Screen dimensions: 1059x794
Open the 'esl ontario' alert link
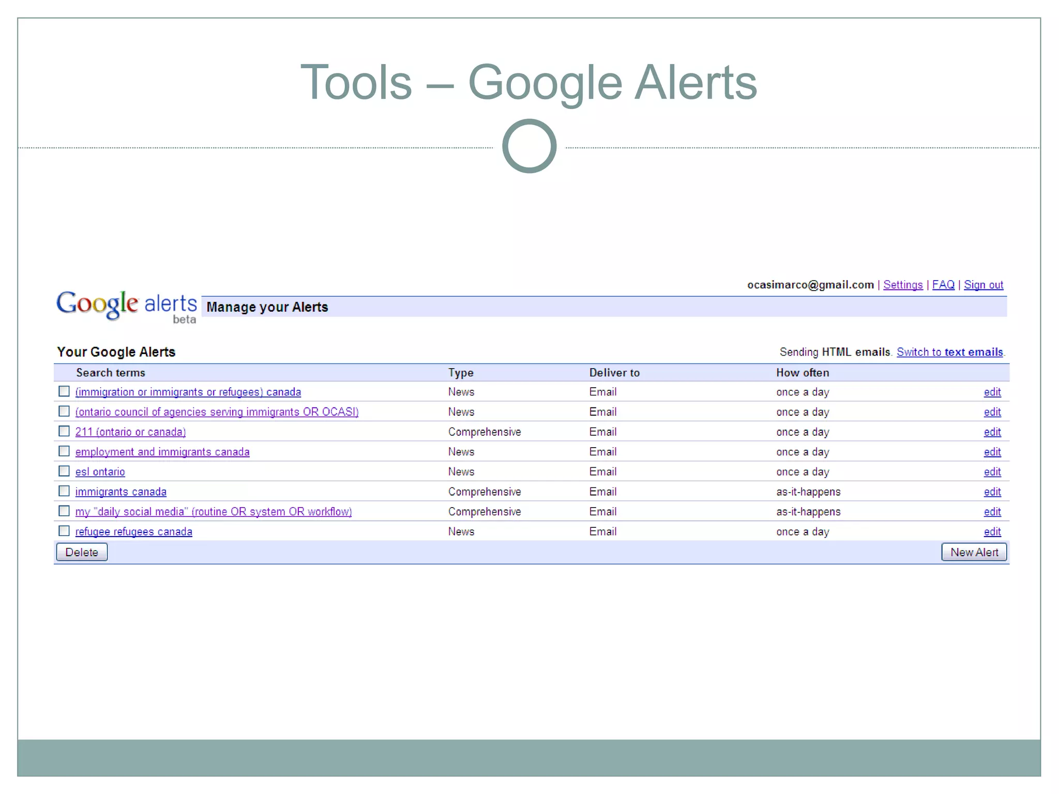click(x=100, y=472)
